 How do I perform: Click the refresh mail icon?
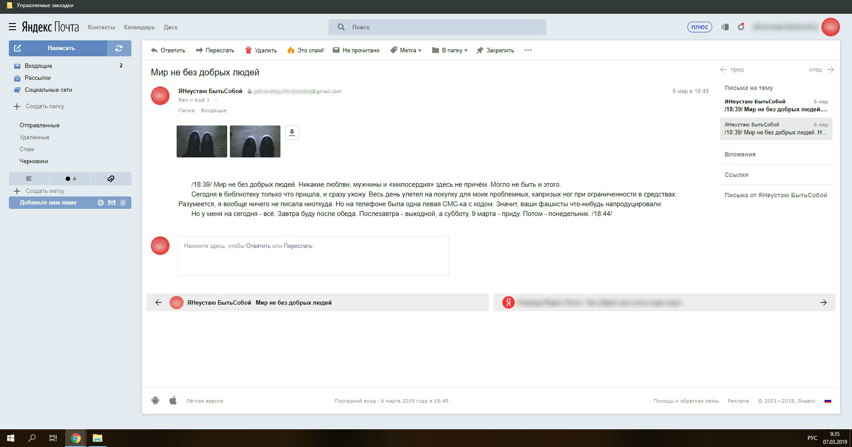pos(118,48)
